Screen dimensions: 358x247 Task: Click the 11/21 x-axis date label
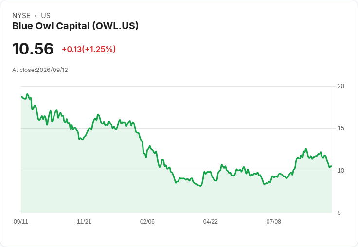click(84, 221)
